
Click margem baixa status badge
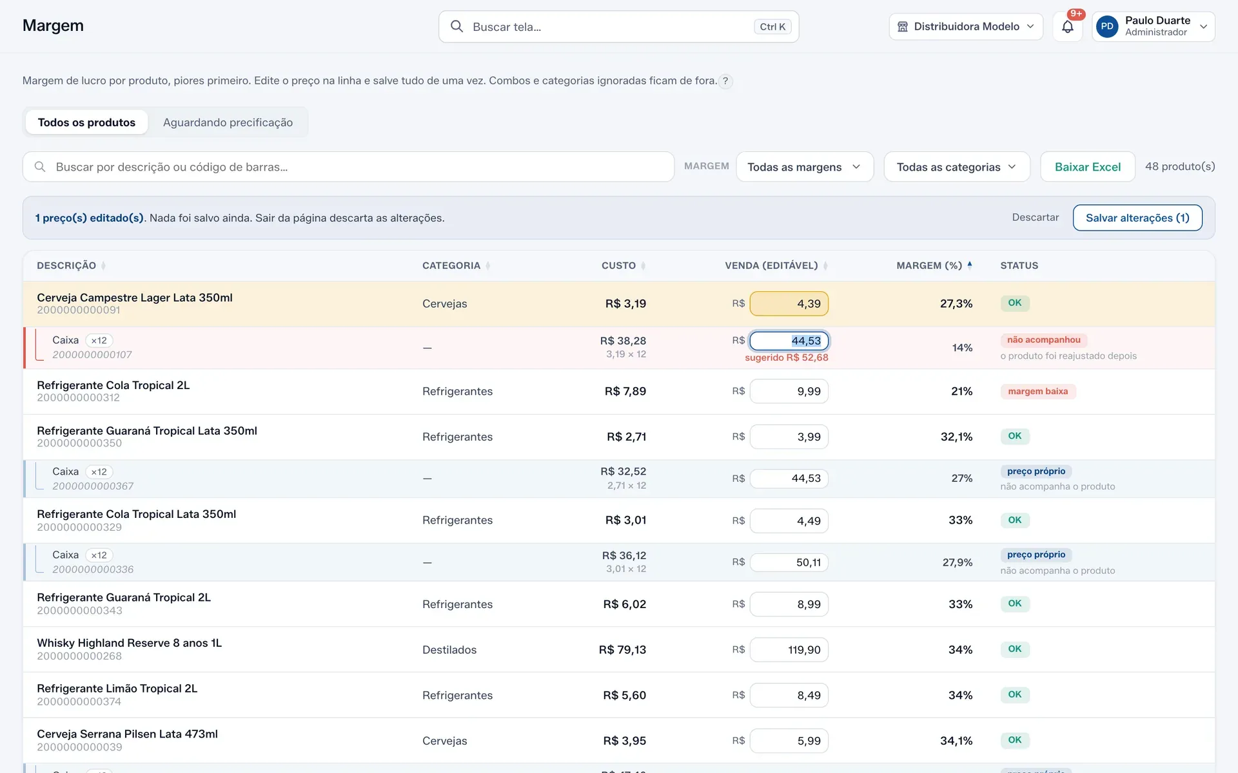(1037, 391)
